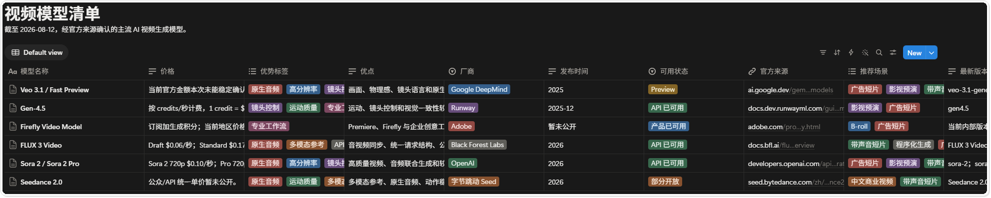
Task: Click the 字节跳动 Seed vendor tag
Action: 473,182
